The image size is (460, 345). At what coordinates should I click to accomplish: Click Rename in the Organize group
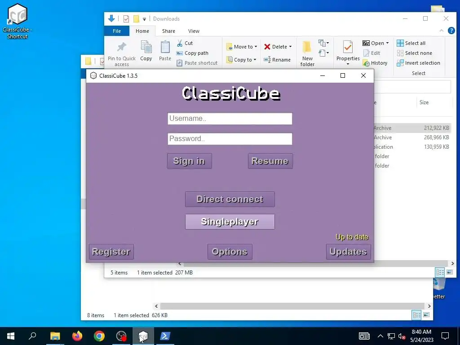pyautogui.click(x=277, y=60)
